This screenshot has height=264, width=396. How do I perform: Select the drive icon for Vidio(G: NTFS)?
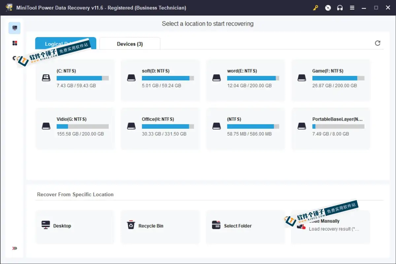click(x=46, y=126)
